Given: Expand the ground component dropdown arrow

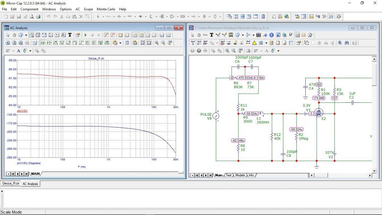Looking at the screenshot, I should pos(103,16).
